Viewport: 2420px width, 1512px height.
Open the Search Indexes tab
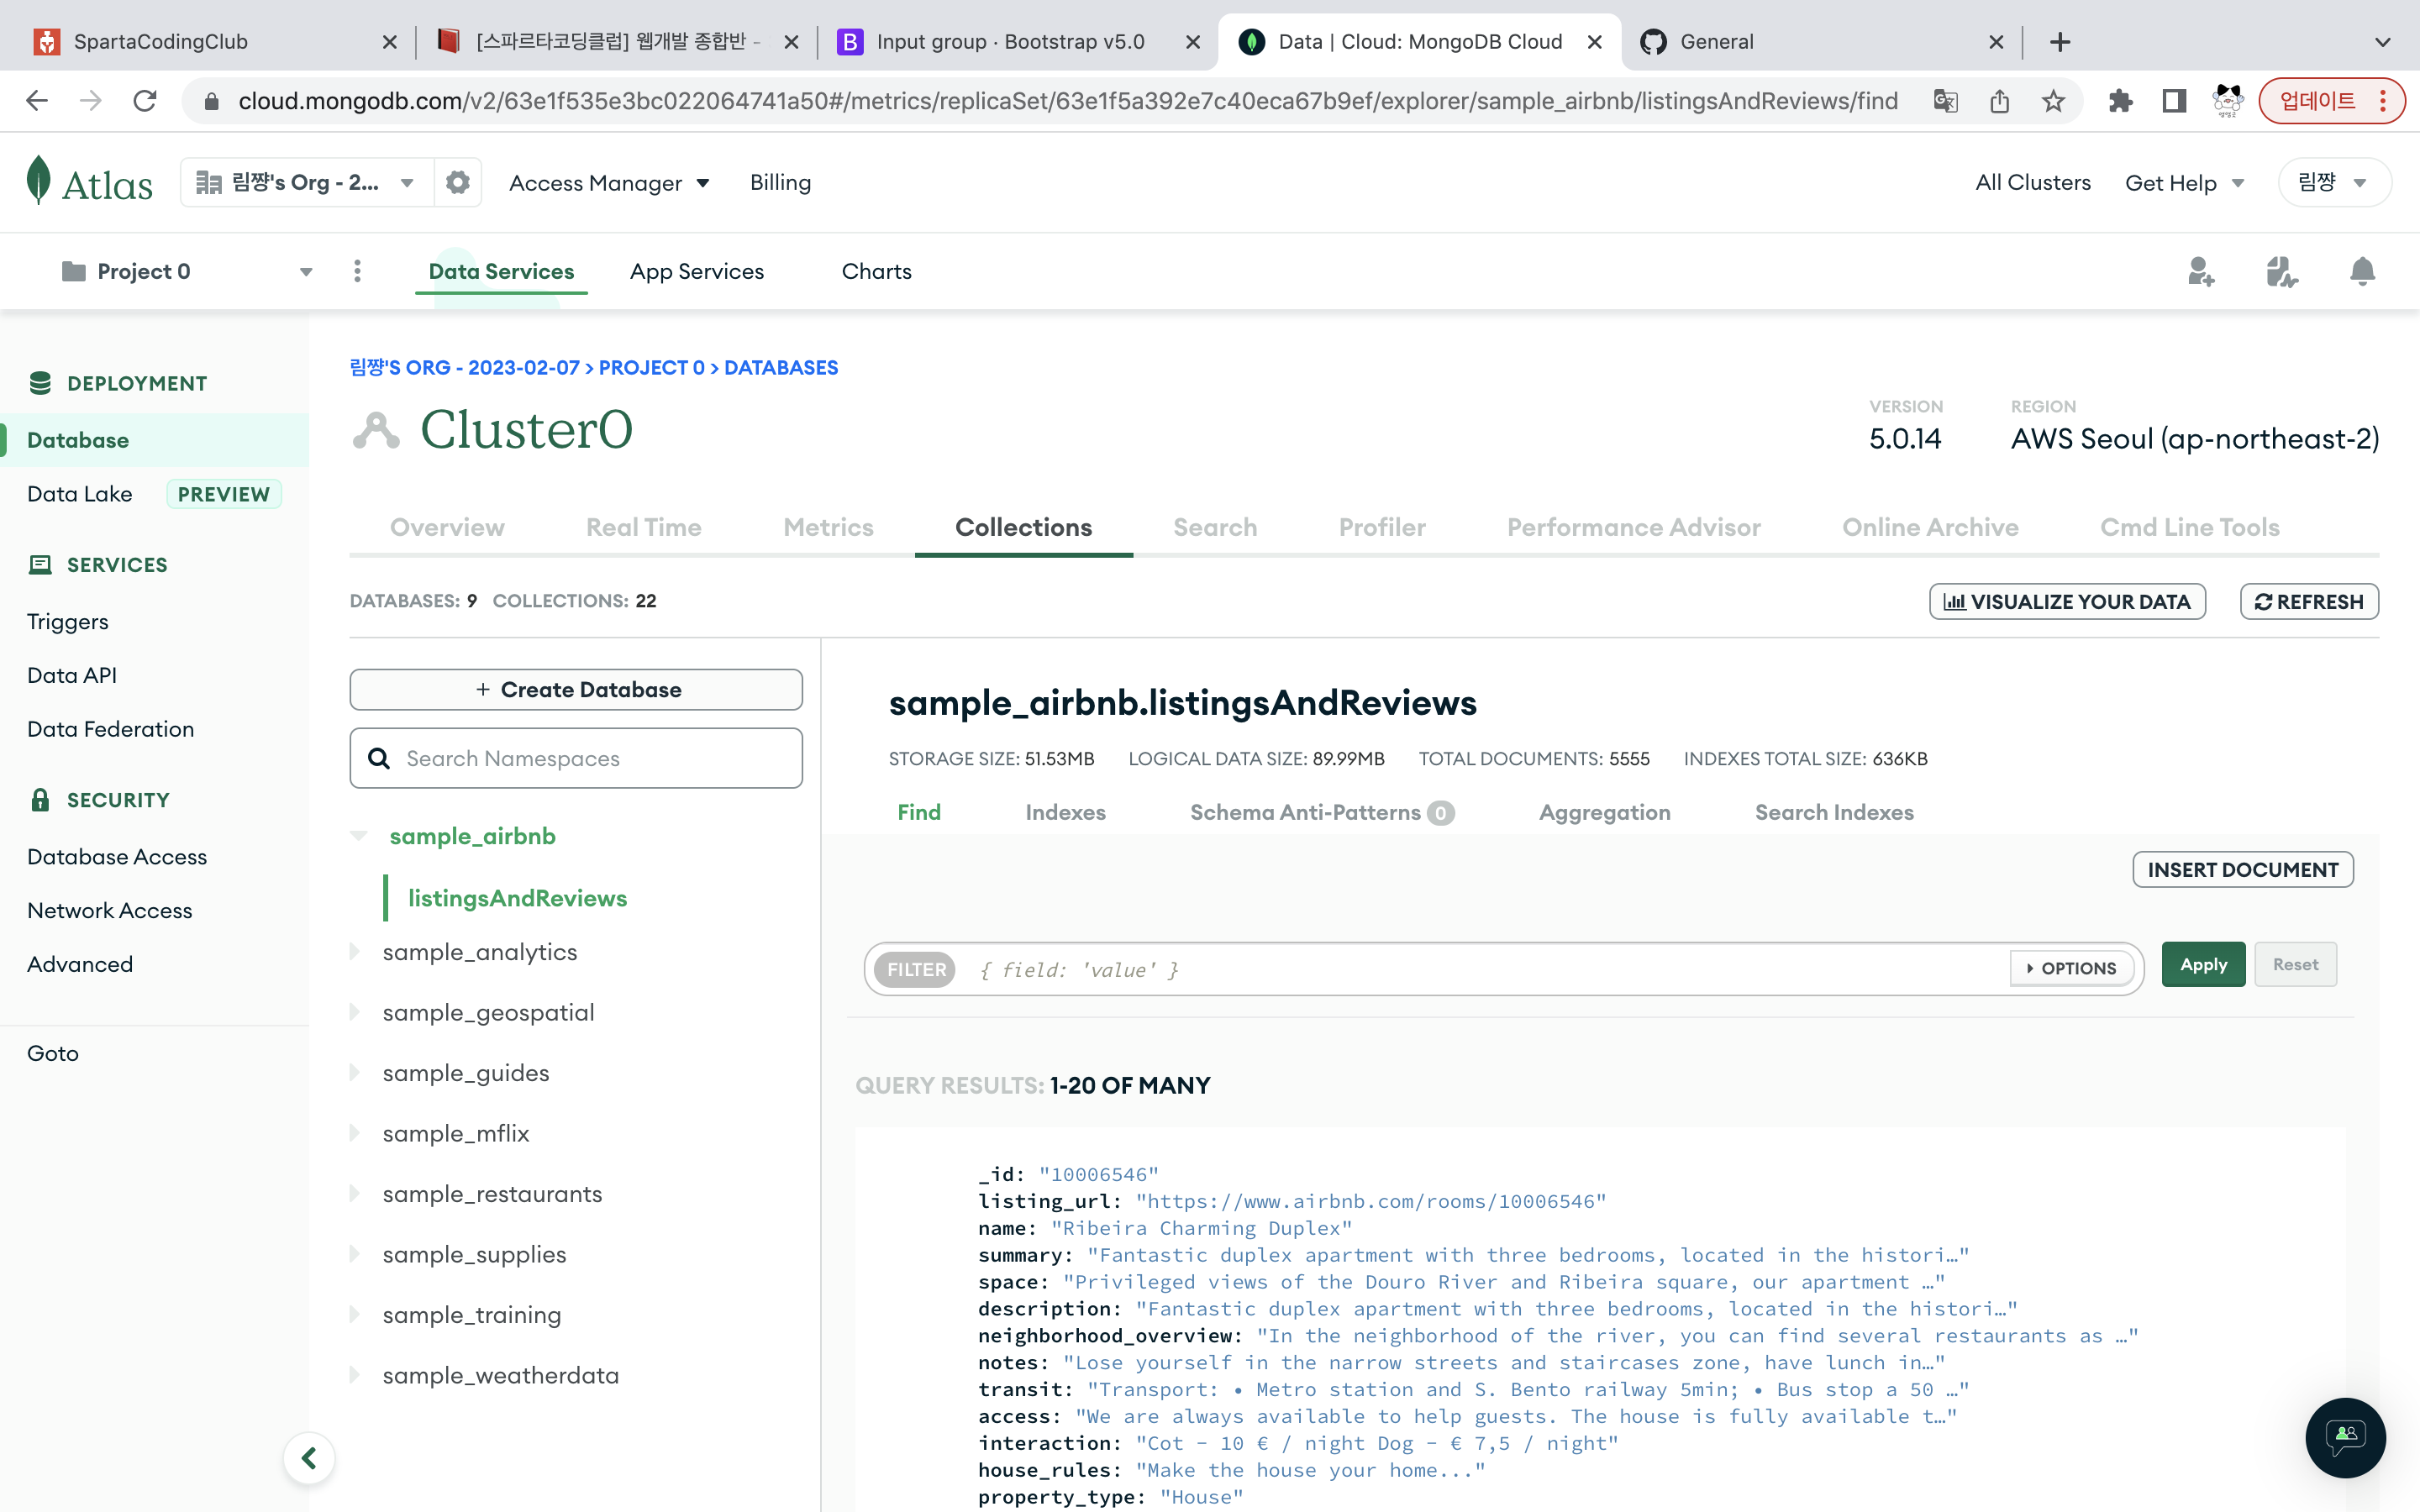point(1834,812)
